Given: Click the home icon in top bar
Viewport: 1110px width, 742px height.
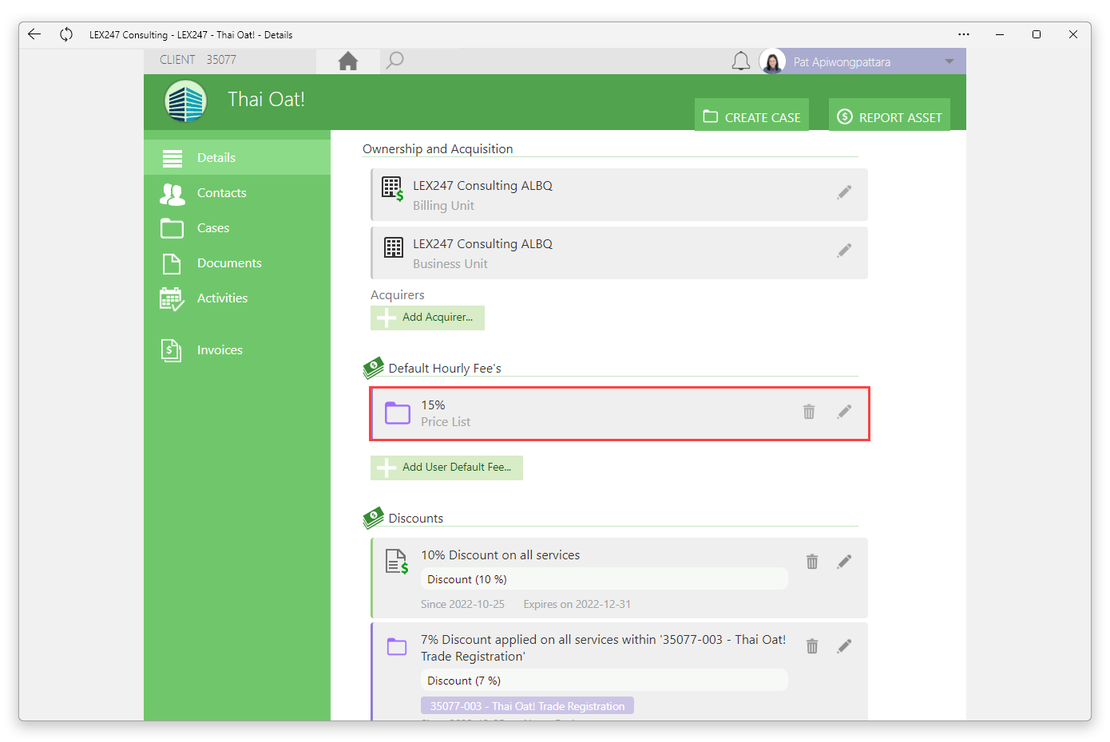Looking at the screenshot, I should pos(348,61).
